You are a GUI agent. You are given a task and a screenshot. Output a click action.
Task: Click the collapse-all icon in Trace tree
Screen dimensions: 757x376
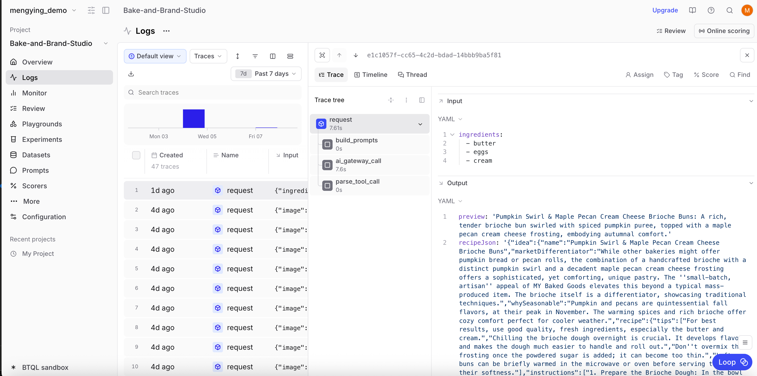coord(391,100)
